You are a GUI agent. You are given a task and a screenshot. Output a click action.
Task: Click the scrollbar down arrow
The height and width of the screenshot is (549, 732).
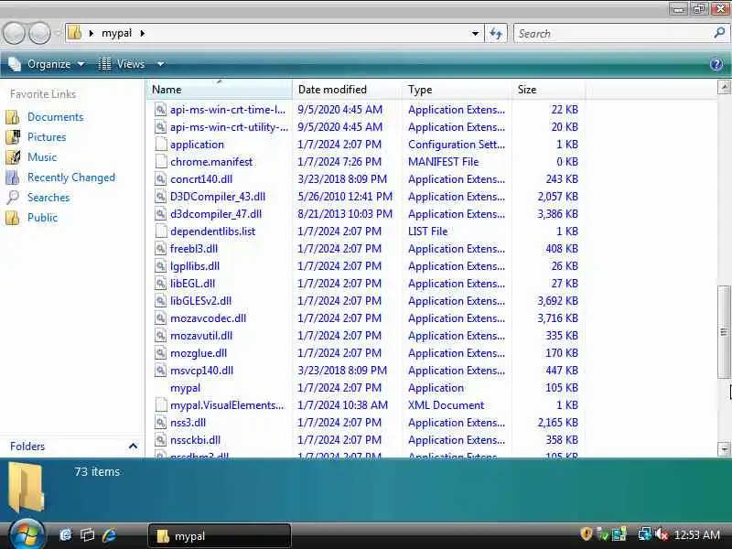724,449
